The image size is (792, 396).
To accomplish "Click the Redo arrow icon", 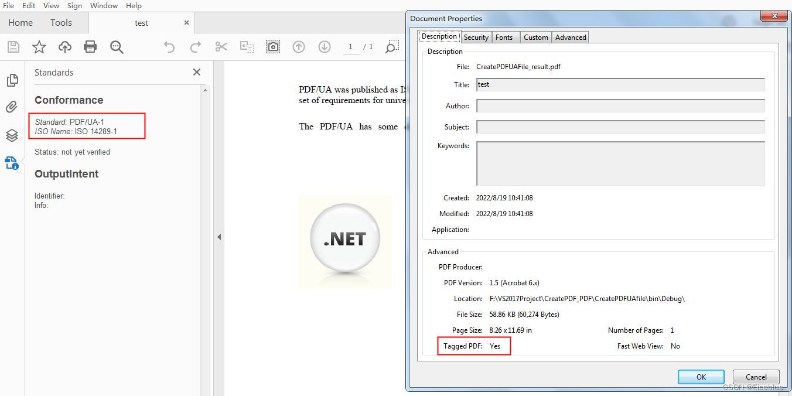I will [196, 47].
